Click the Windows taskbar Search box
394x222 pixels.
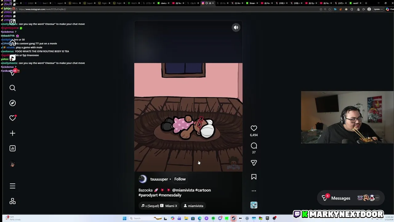point(145,218)
